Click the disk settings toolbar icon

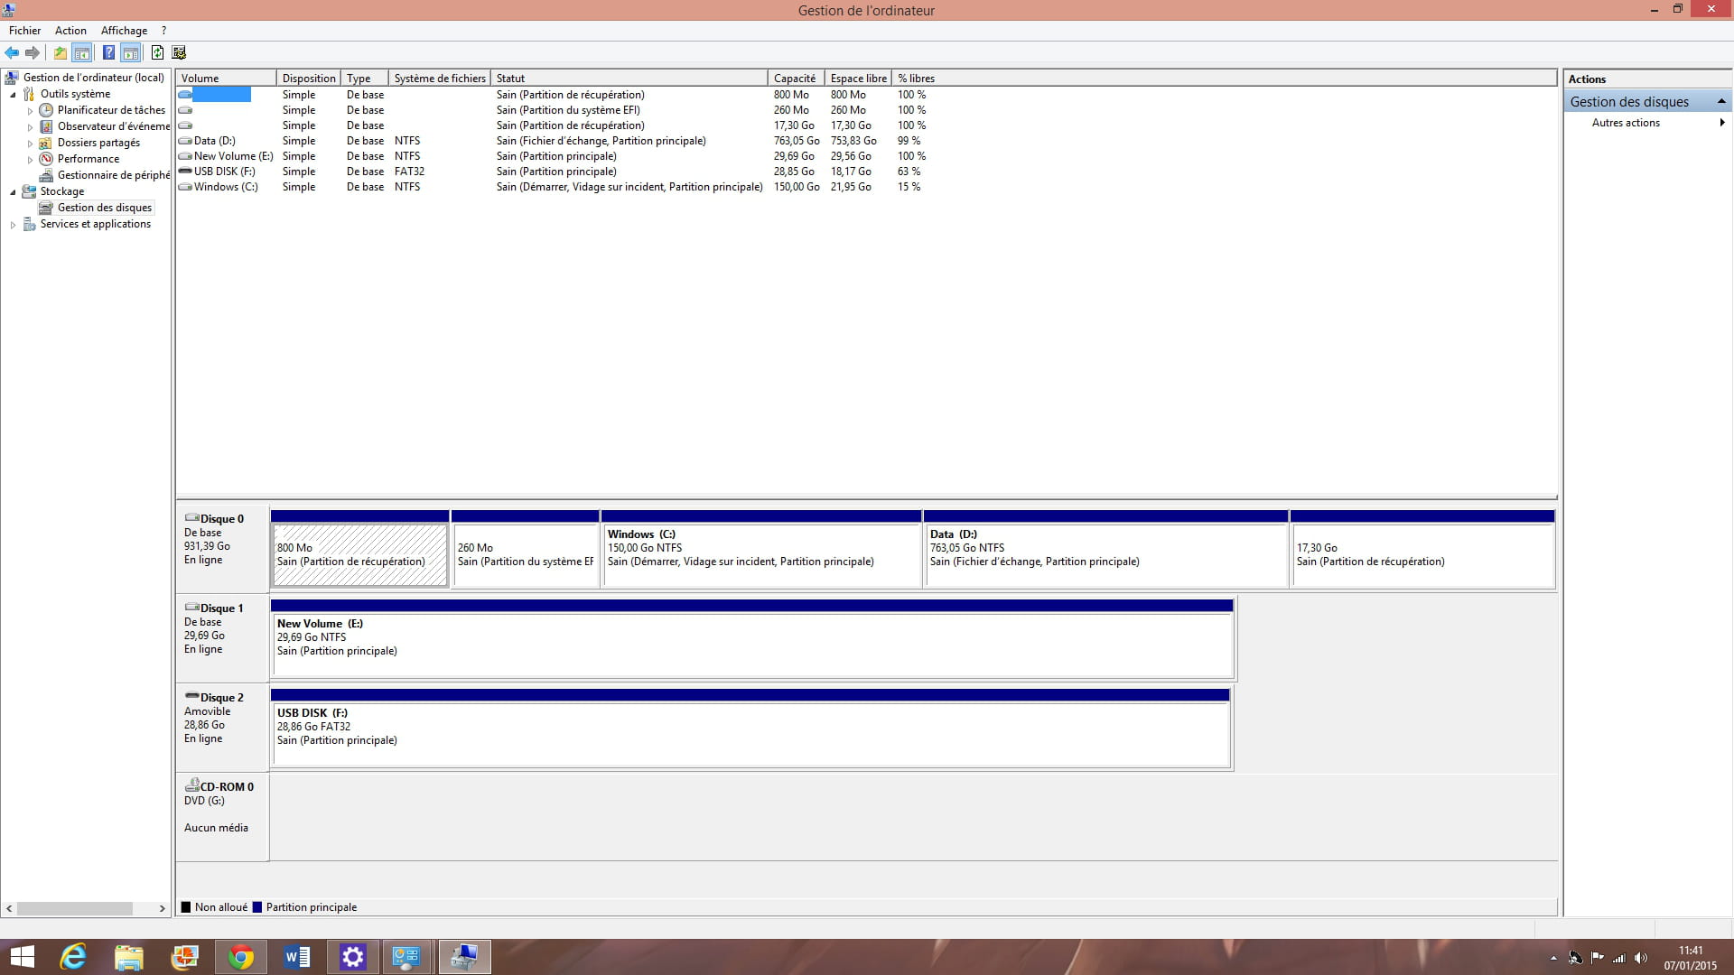(x=179, y=52)
